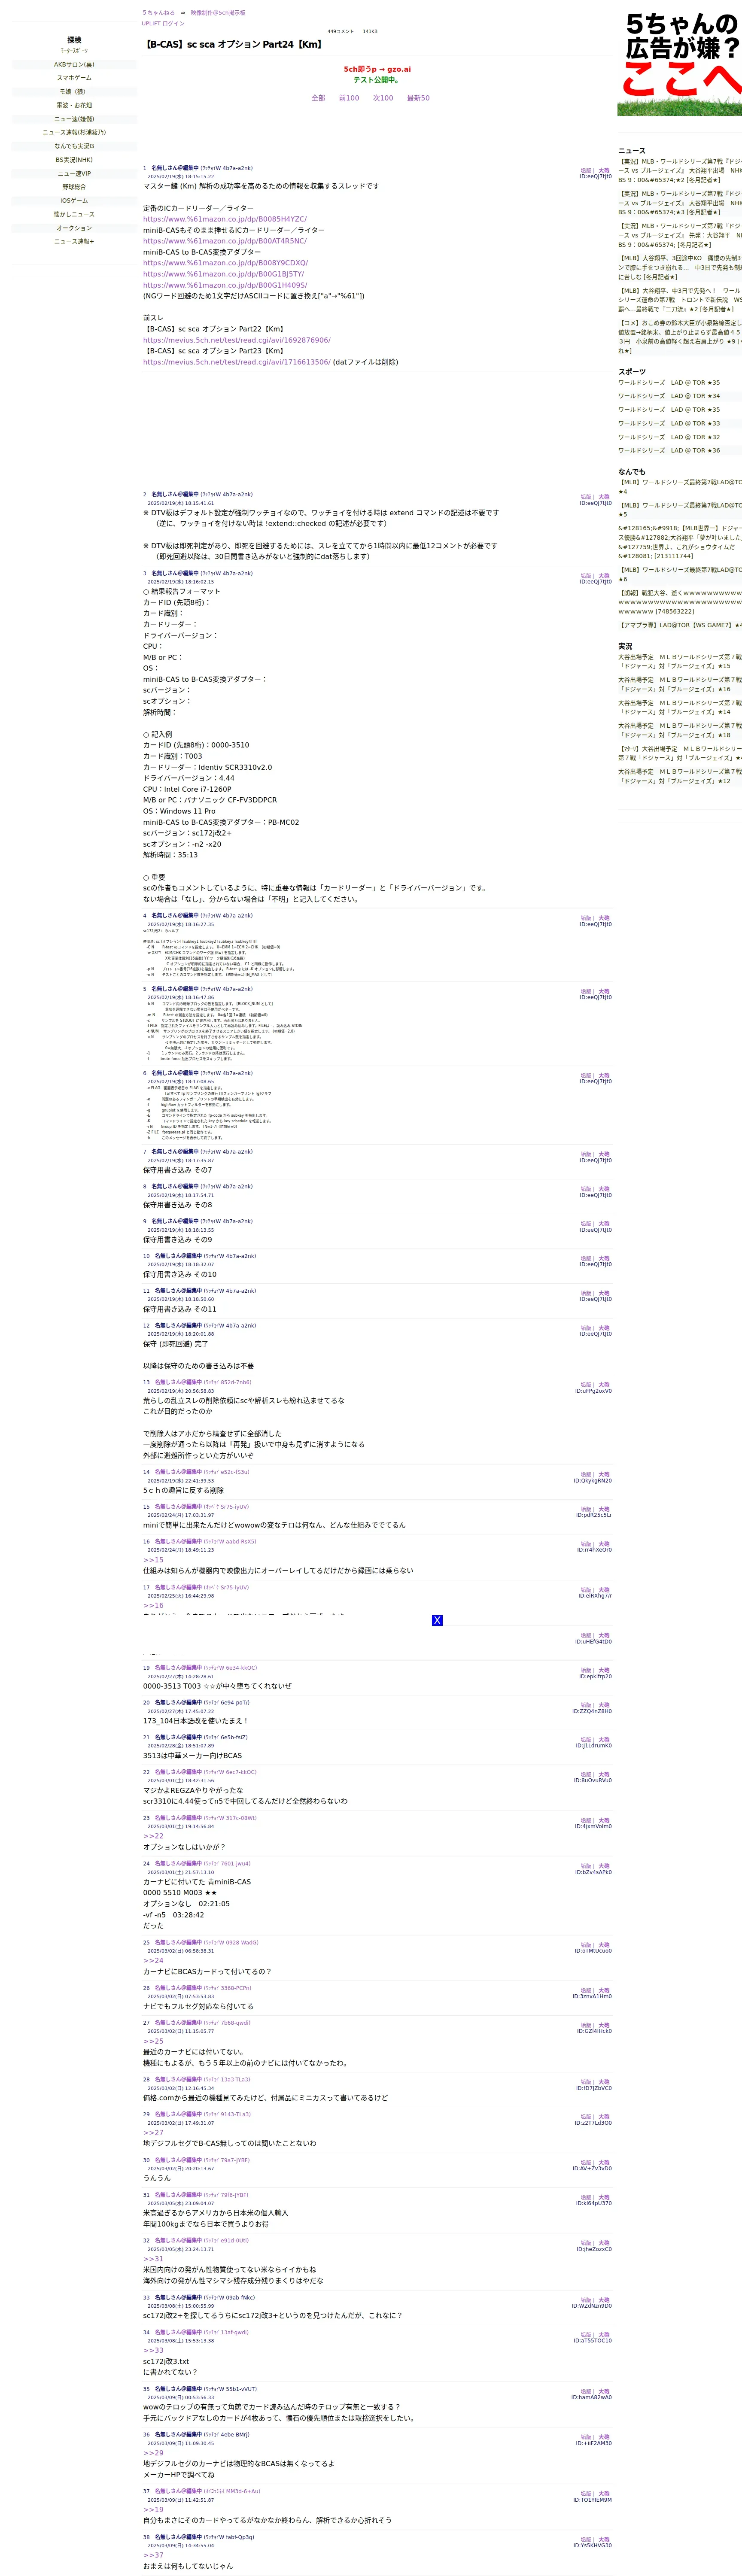Open BS実況(NHK) in the sidebar

(x=74, y=160)
